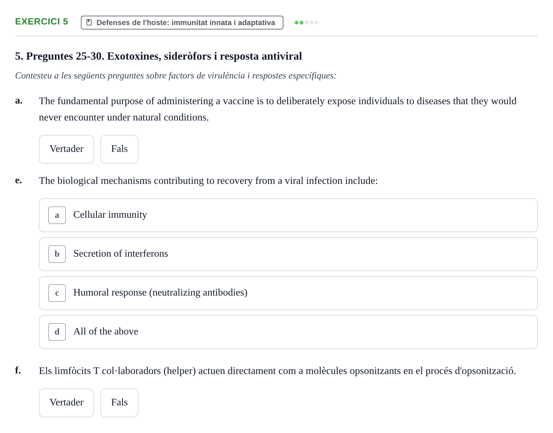The width and height of the screenshot is (553, 433).
Task: Click the question e prompt about viral recovery
Action: [208, 181]
